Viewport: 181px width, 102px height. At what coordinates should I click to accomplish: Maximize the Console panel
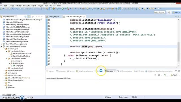pos(179,71)
